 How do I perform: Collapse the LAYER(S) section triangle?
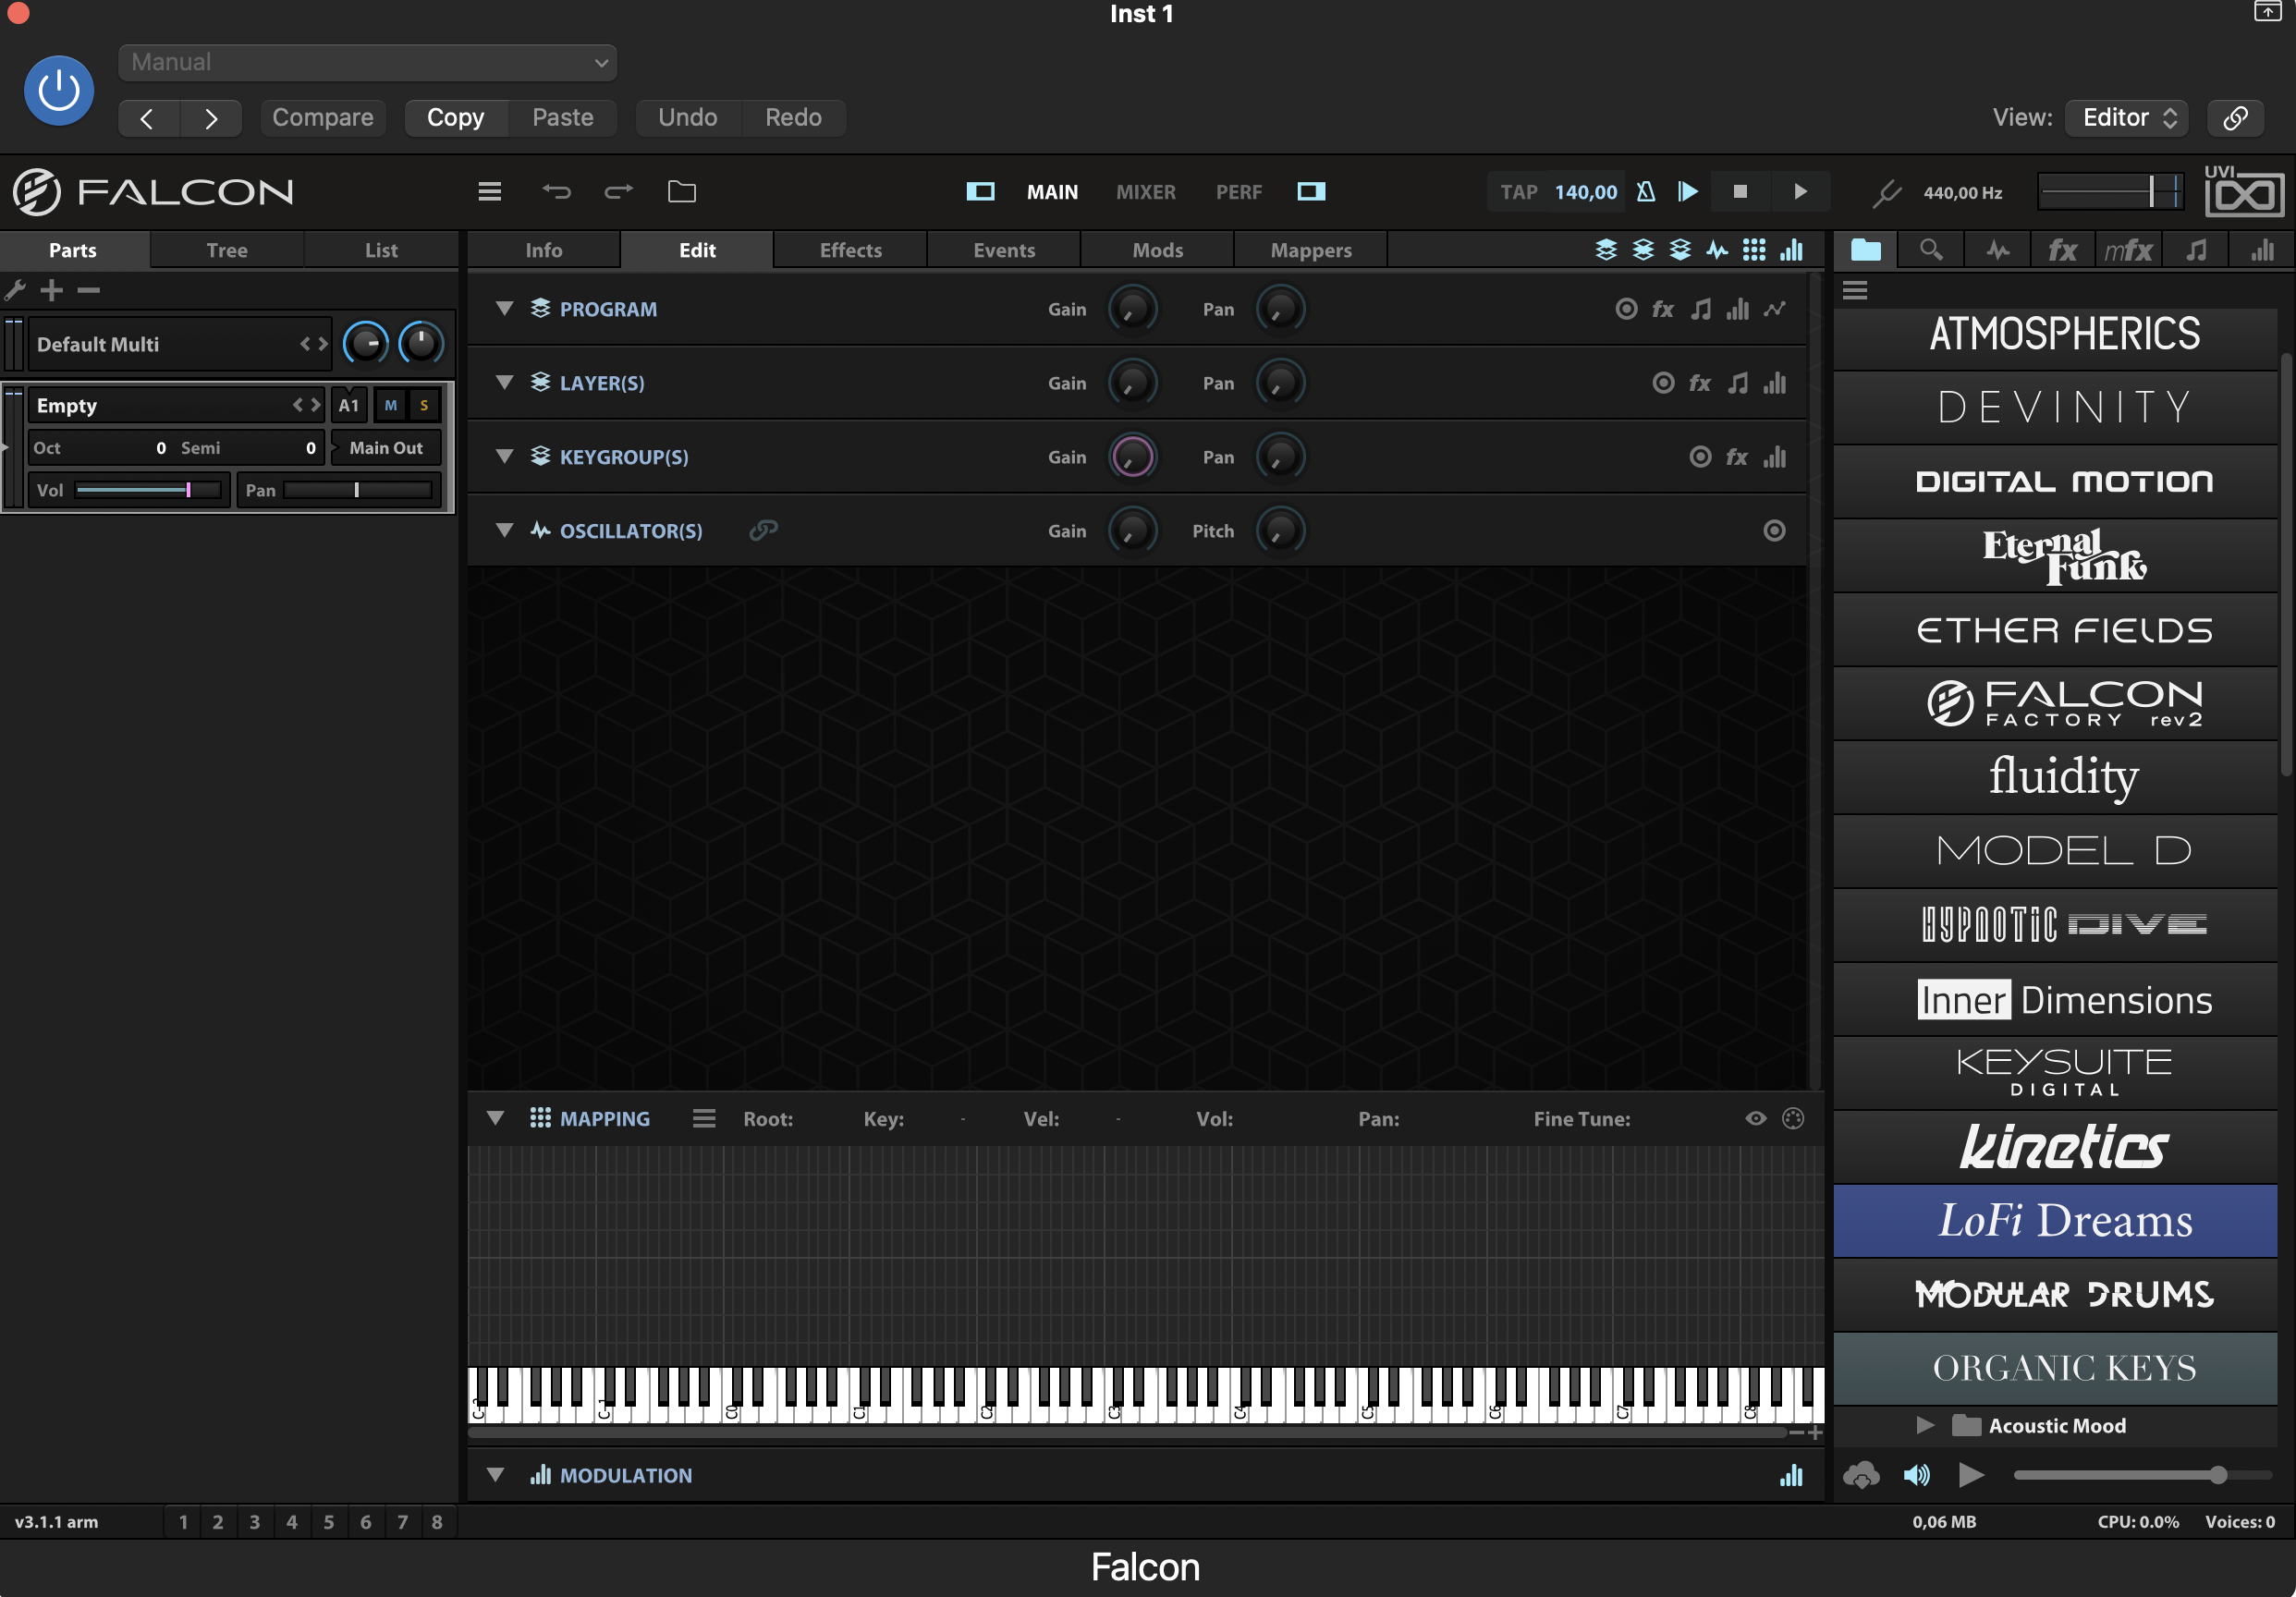pyautogui.click(x=504, y=382)
